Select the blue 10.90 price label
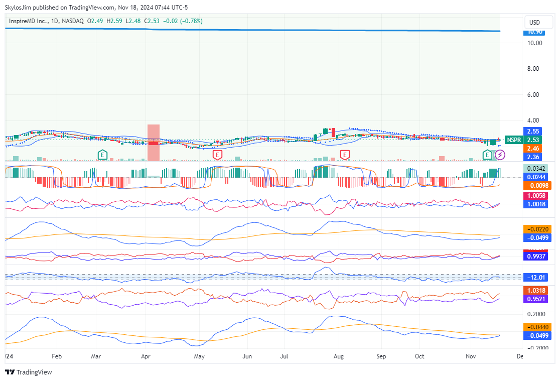The height and width of the screenshot is (381, 560). point(533,32)
